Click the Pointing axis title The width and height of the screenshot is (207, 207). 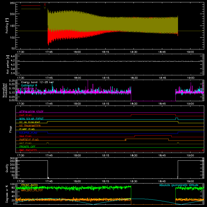click(7, 26)
